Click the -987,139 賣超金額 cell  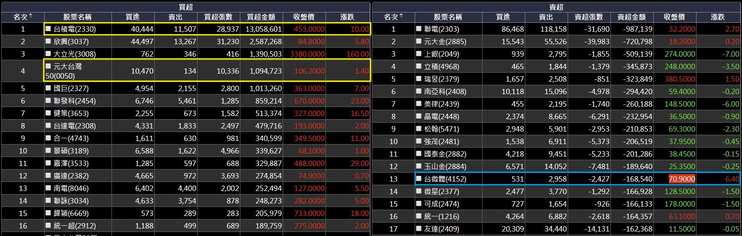pos(632,29)
